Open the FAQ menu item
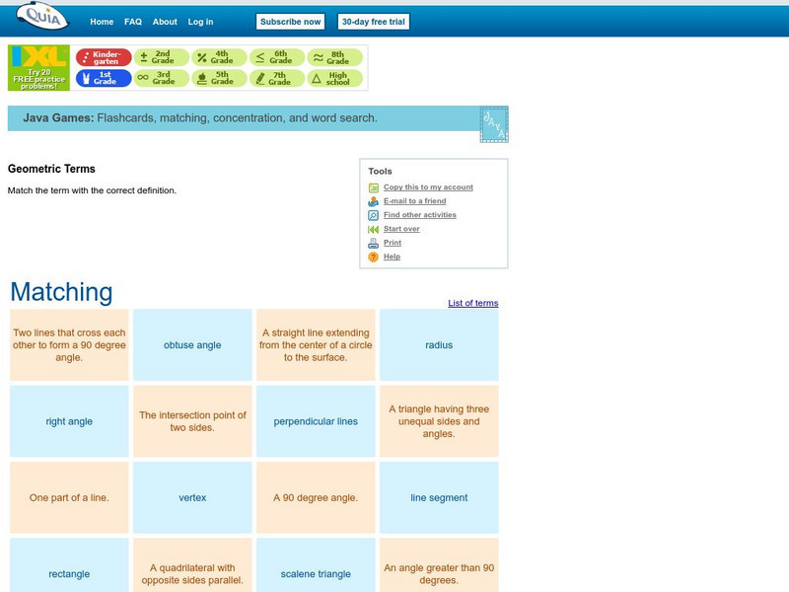 pyautogui.click(x=133, y=22)
